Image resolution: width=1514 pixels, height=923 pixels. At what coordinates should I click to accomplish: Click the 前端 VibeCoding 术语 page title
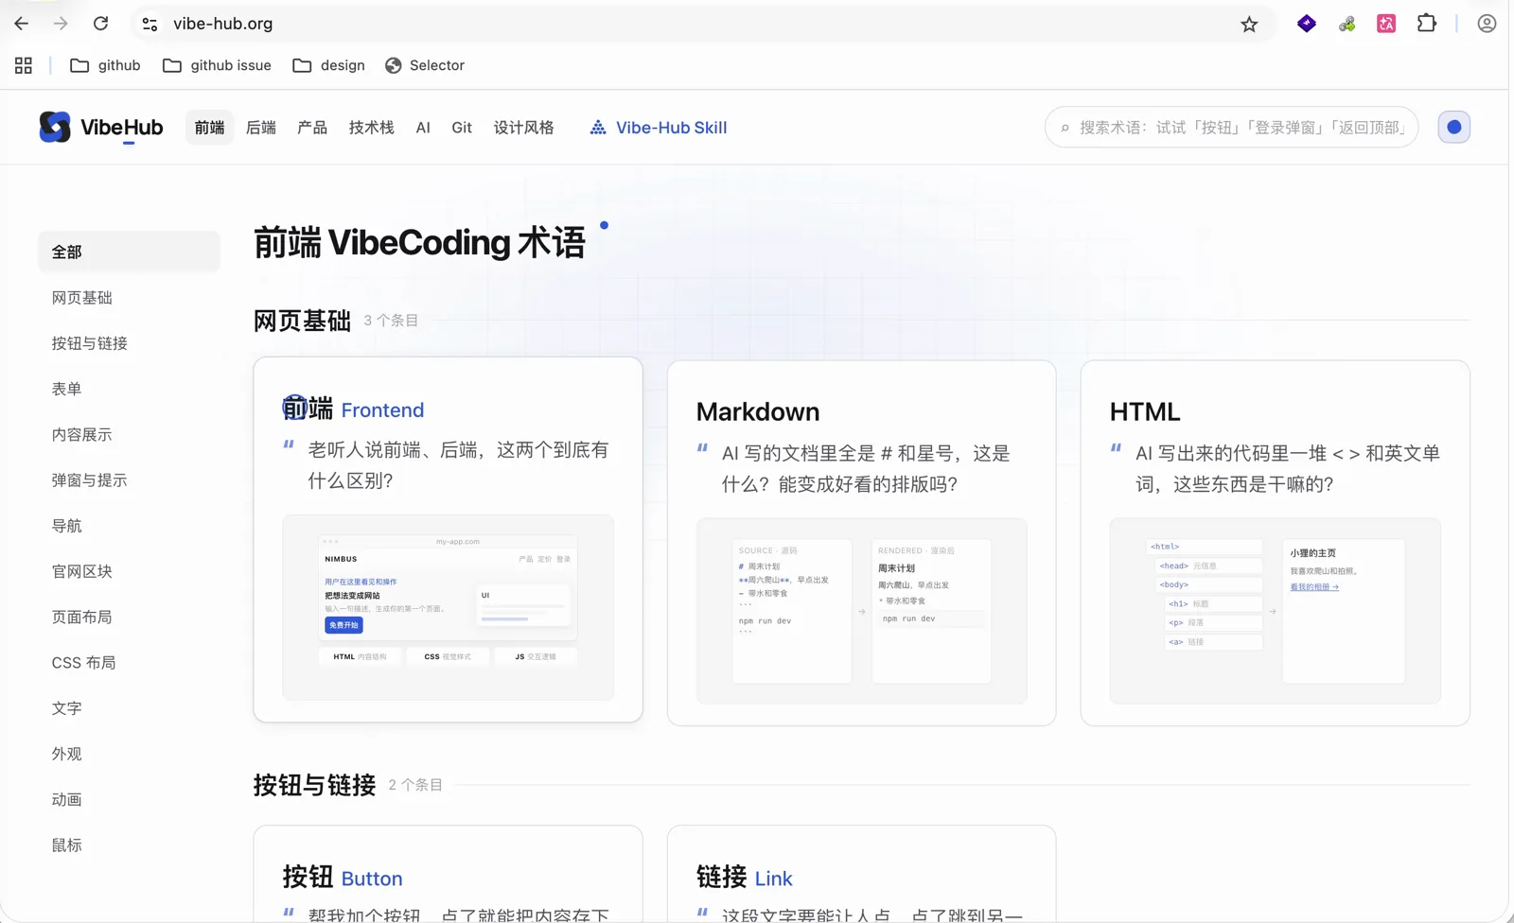point(419,243)
